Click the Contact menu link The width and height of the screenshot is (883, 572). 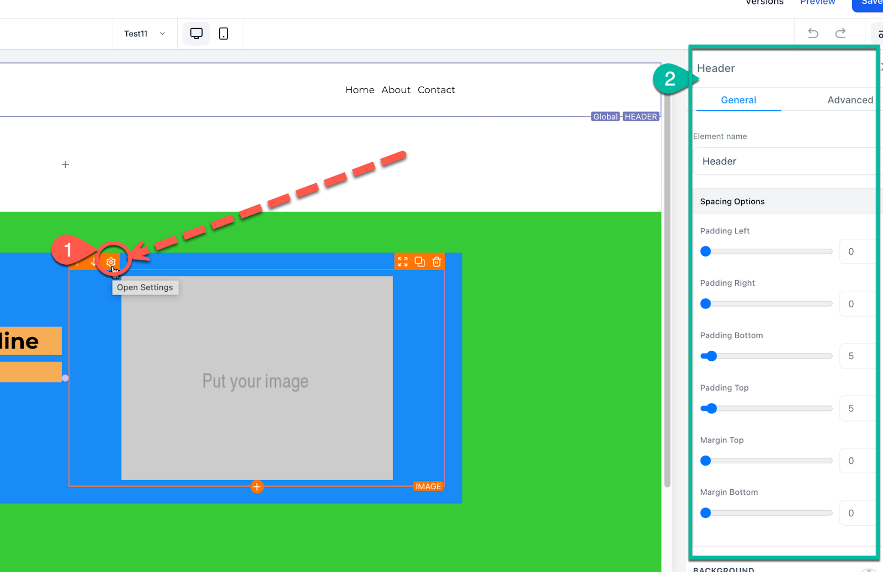tap(436, 90)
